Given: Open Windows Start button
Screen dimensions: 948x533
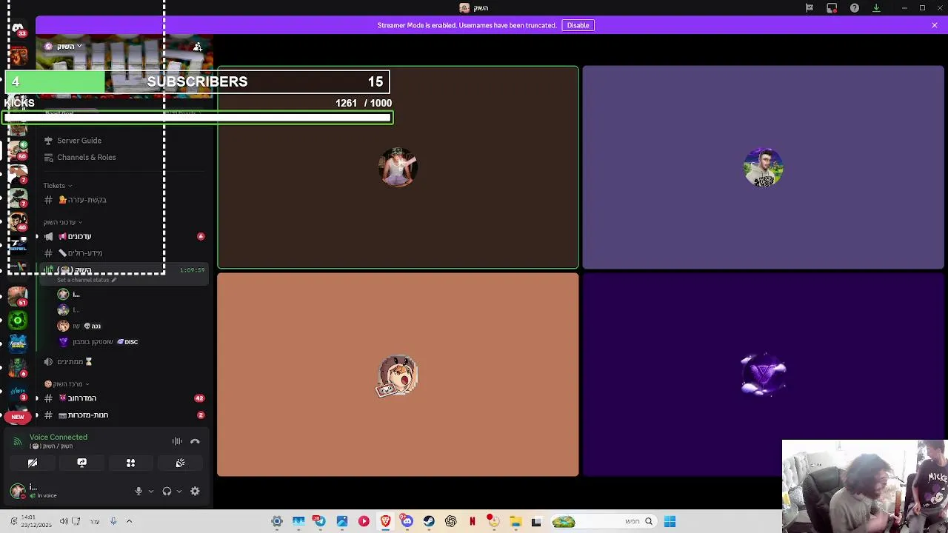Looking at the screenshot, I should 670,521.
